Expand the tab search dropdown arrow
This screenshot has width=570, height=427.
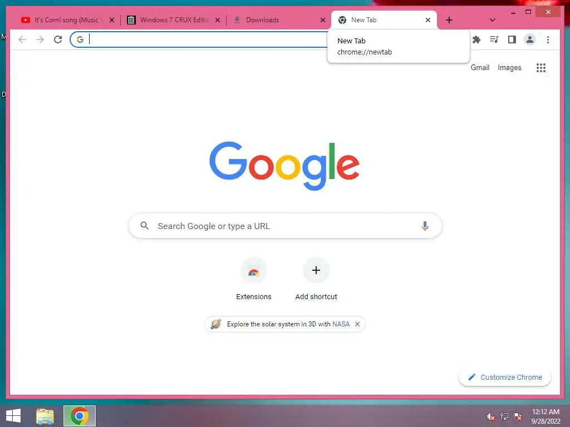pos(493,20)
